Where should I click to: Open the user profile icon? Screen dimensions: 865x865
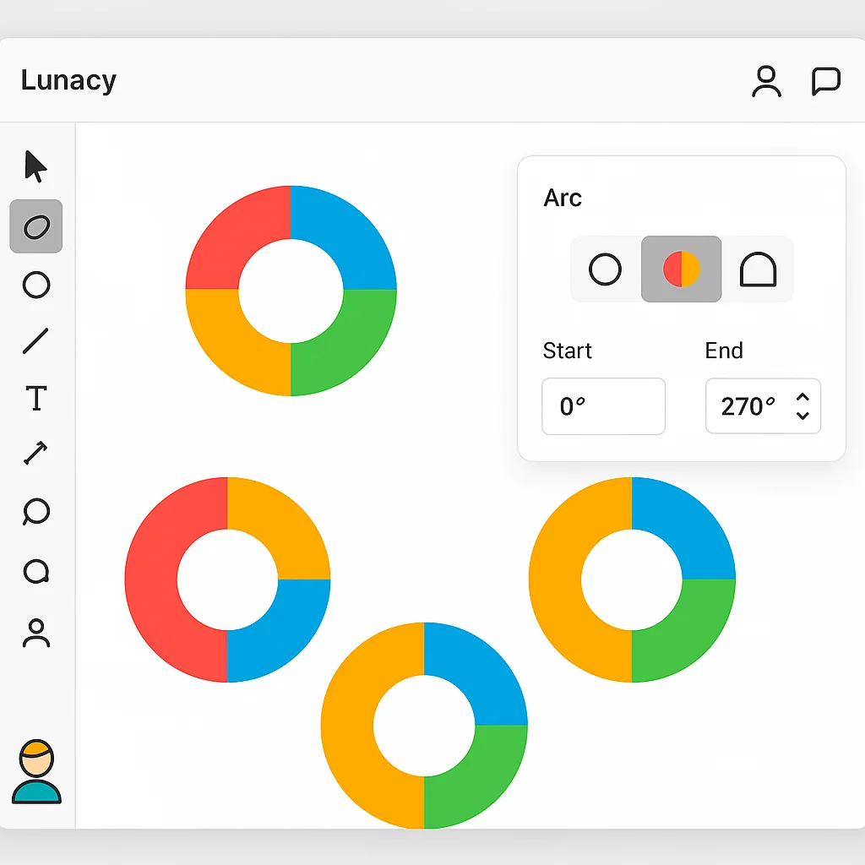point(766,80)
